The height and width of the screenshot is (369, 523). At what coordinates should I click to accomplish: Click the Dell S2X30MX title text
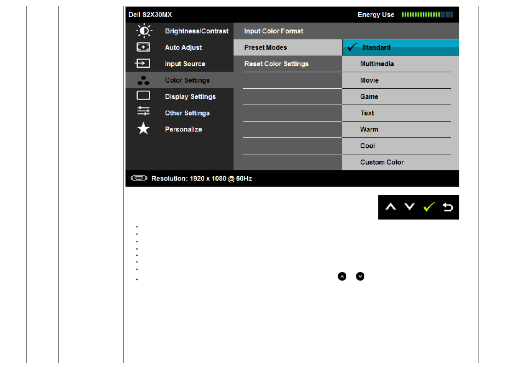[150, 15]
